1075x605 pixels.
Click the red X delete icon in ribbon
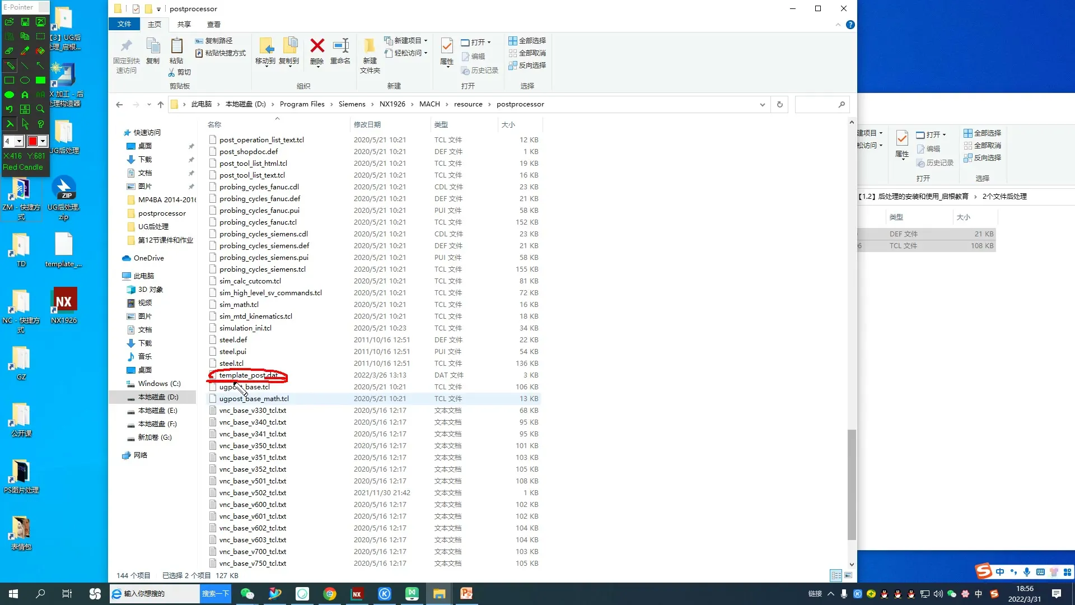317,46
